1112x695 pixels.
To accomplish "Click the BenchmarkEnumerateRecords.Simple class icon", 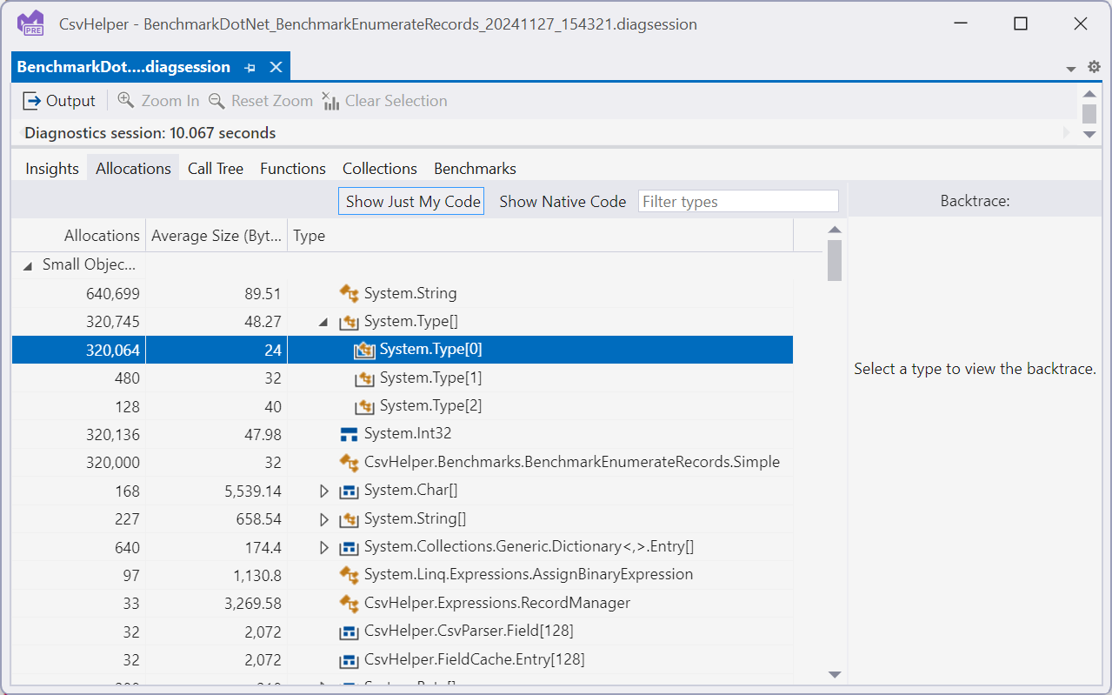I will pos(349,462).
